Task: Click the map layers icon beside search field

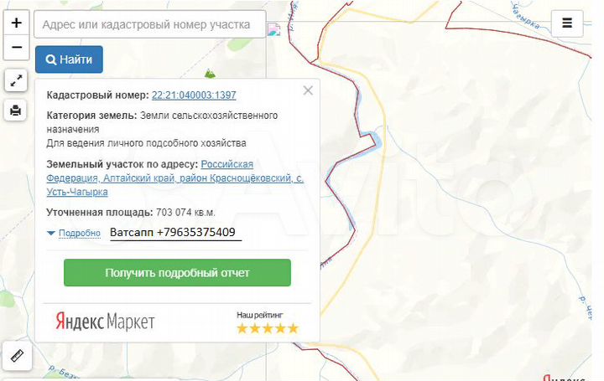Action: tap(273, 29)
